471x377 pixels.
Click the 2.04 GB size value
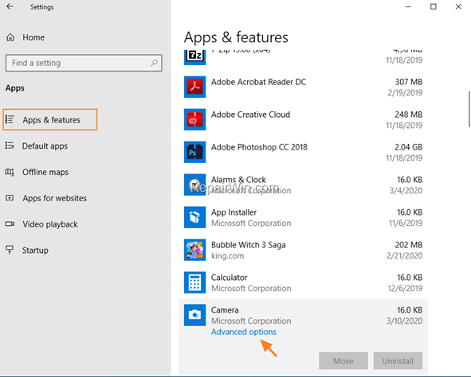(x=409, y=147)
